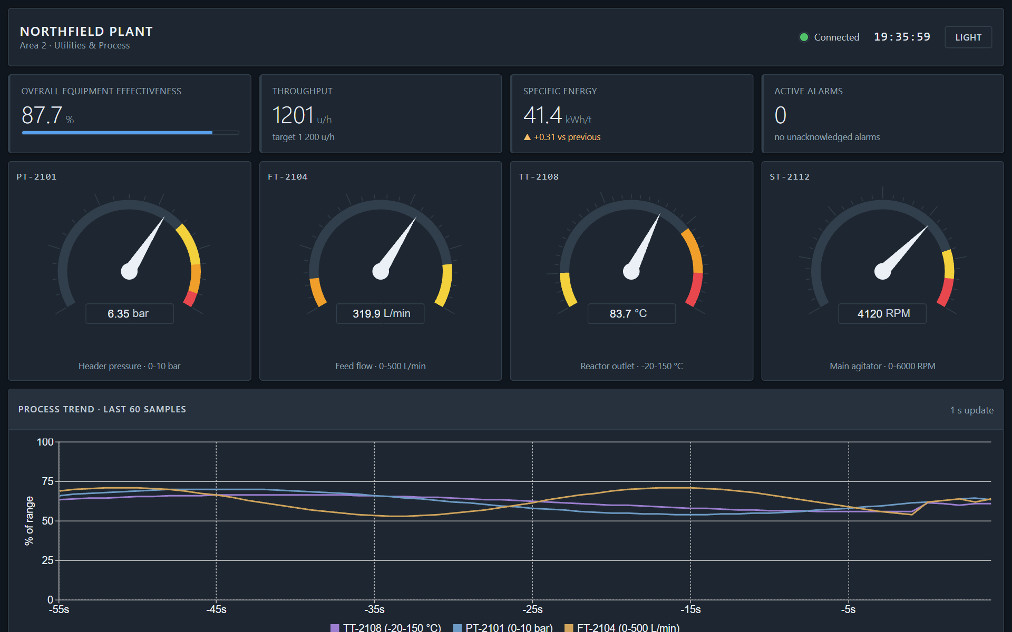1012x632 pixels.
Task: Click the FT-2104 feed flow gauge needle
Action: pyautogui.click(x=395, y=246)
